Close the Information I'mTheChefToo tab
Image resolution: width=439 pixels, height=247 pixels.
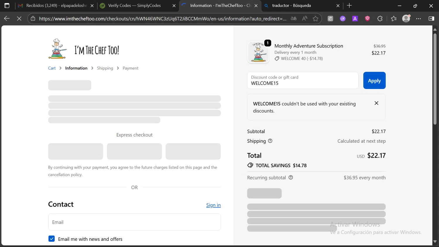click(x=256, y=6)
